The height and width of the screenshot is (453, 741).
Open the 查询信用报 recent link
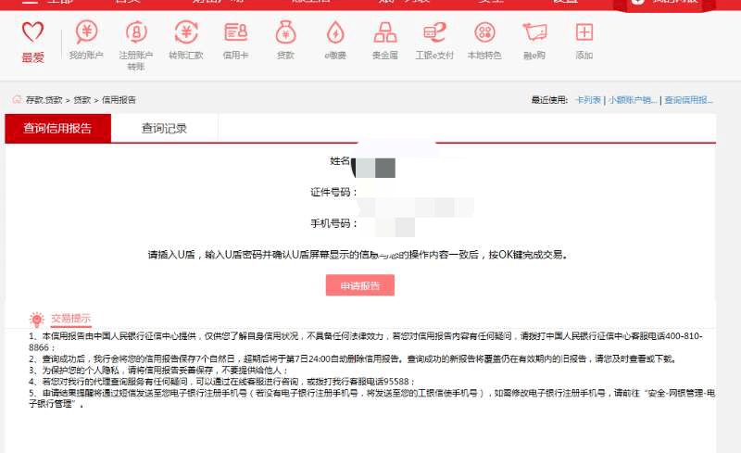point(688,100)
